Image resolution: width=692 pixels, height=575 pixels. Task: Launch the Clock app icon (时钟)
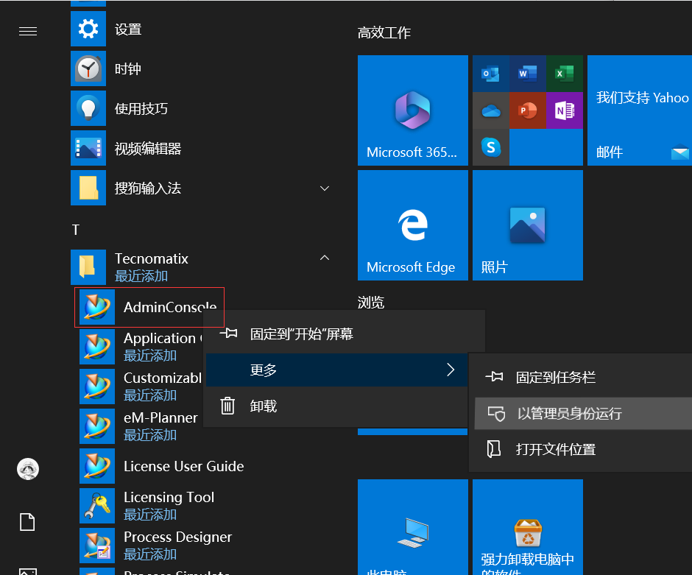click(88, 68)
